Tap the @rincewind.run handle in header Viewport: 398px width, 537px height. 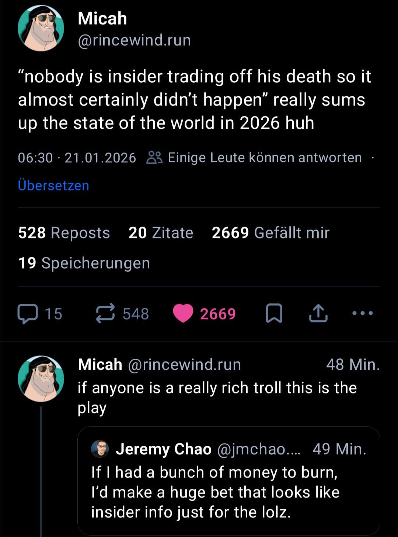point(134,40)
